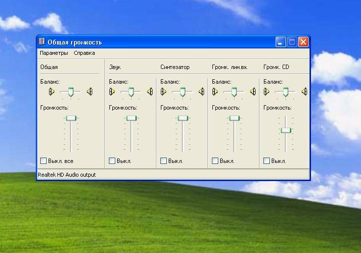Click the right speaker icon in Громк. лин.вх. balance
The width and height of the screenshot is (361, 253).
point(253,92)
